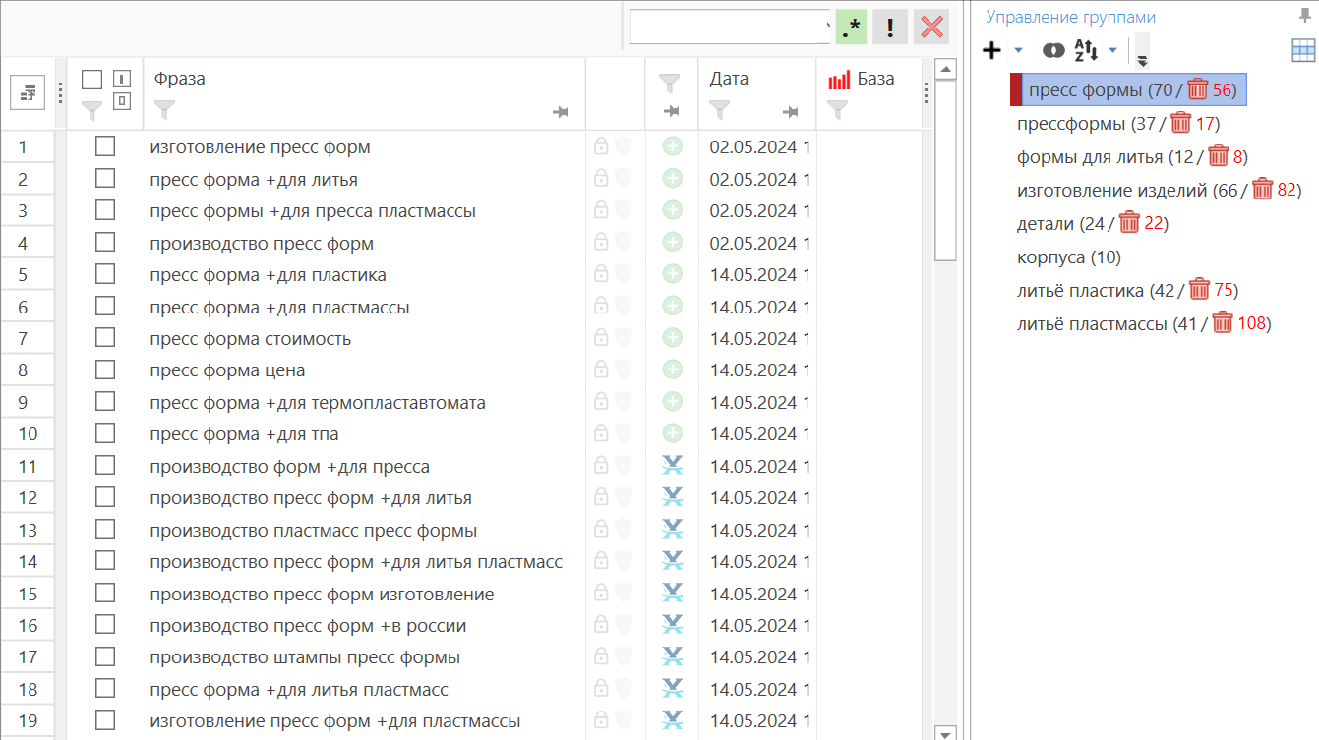Open column options dots after База column
Image resolution: width=1319 pixels, height=740 pixels.
pyautogui.click(x=926, y=93)
